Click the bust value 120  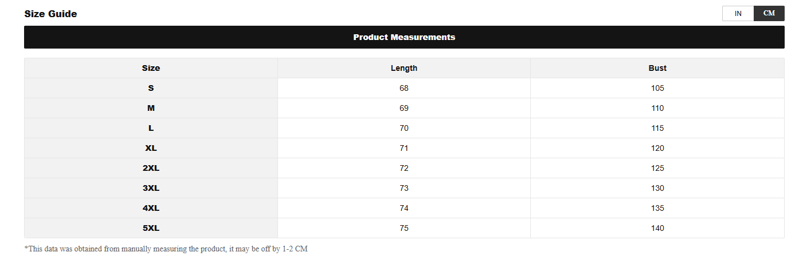click(657, 148)
